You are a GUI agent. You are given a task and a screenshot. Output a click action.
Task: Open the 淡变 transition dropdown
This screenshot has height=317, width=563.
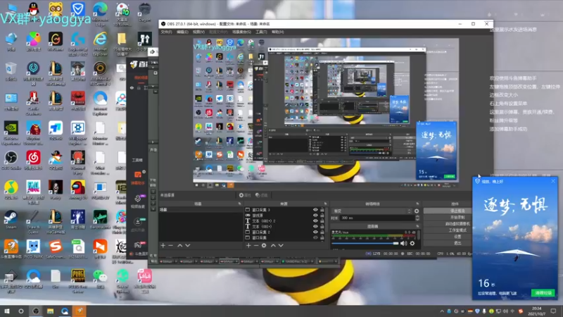pos(372,211)
